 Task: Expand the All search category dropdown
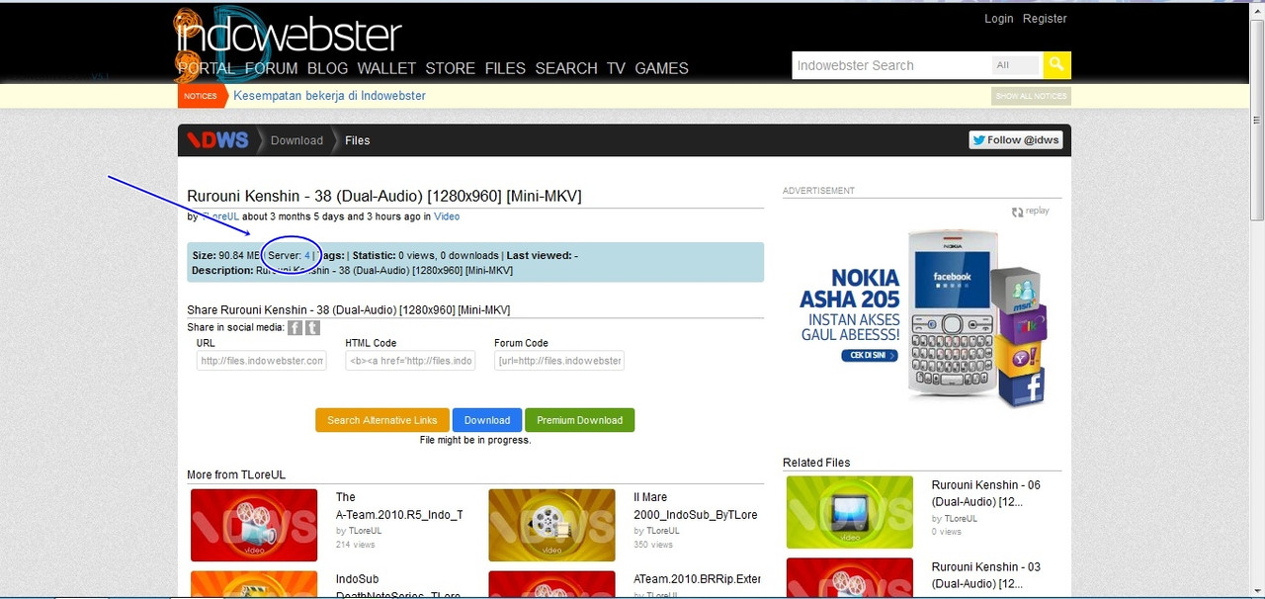(x=1015, y=65)
